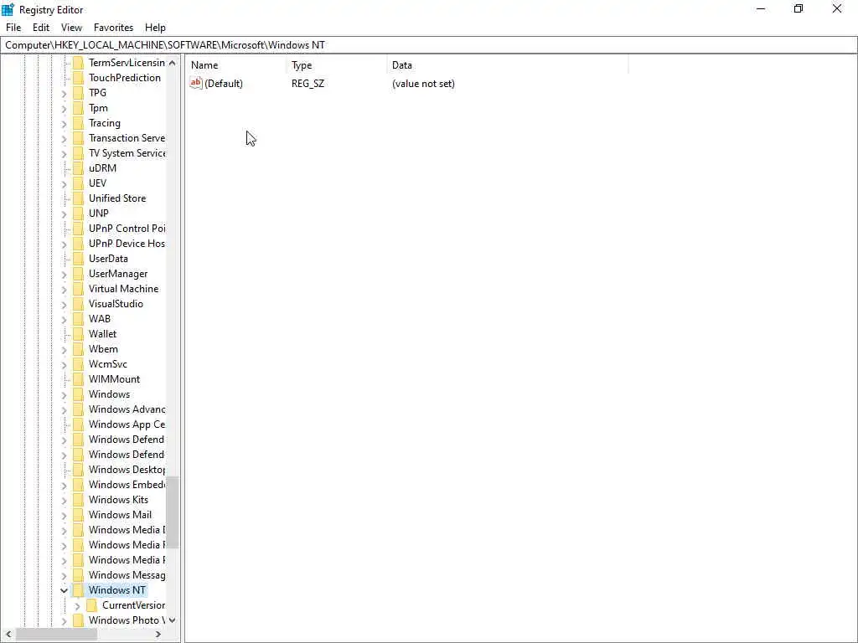This screenshot has height=643, width=858.
Task: Click the TouchPrediction folder icon
Action: click(x=78, y=78)
